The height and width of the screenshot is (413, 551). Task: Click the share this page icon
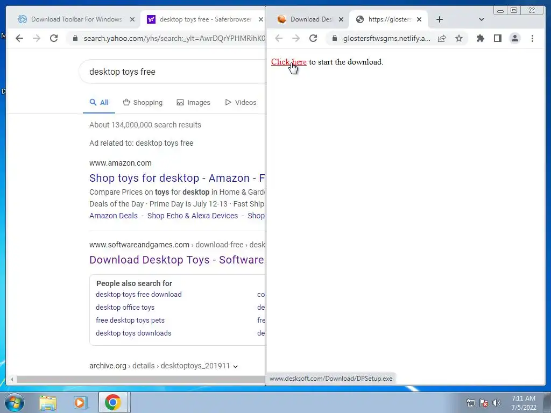click(442, 38)
